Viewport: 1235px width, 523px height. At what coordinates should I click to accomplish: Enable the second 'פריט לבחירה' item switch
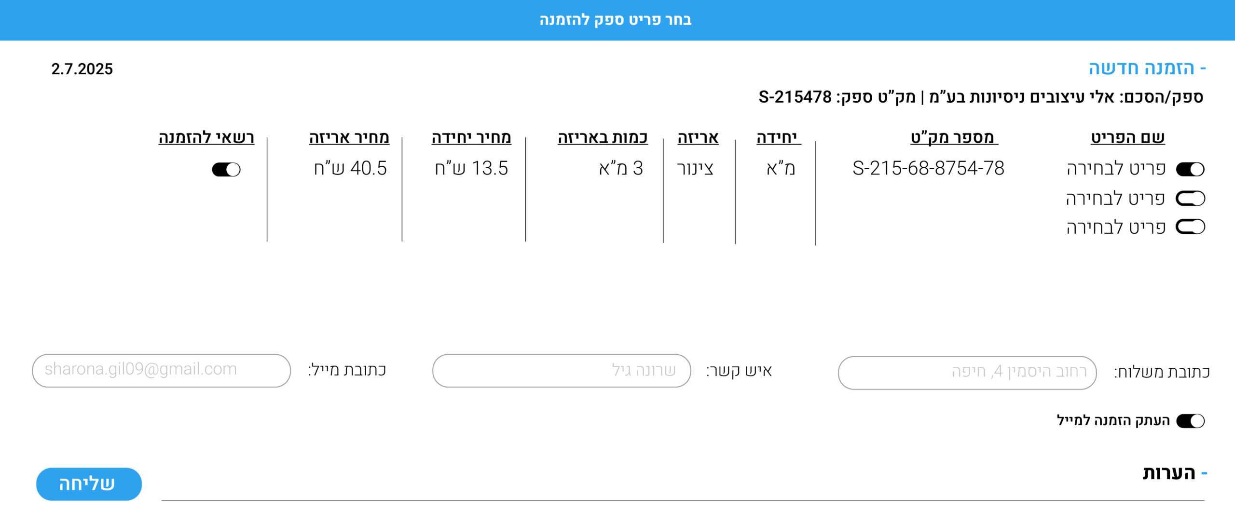[1190, 198]
